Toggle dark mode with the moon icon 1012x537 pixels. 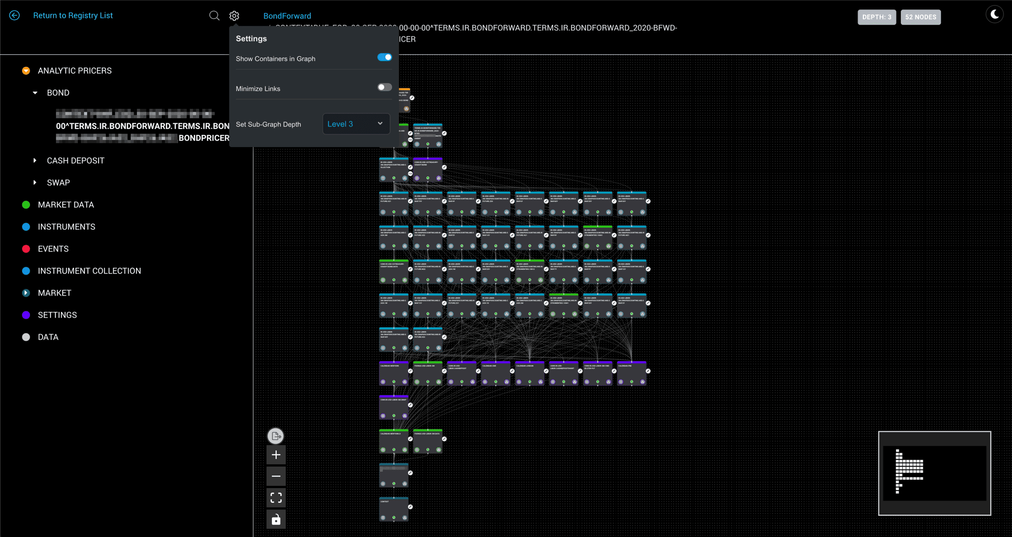pyautogui.click(x=995, y=14)
